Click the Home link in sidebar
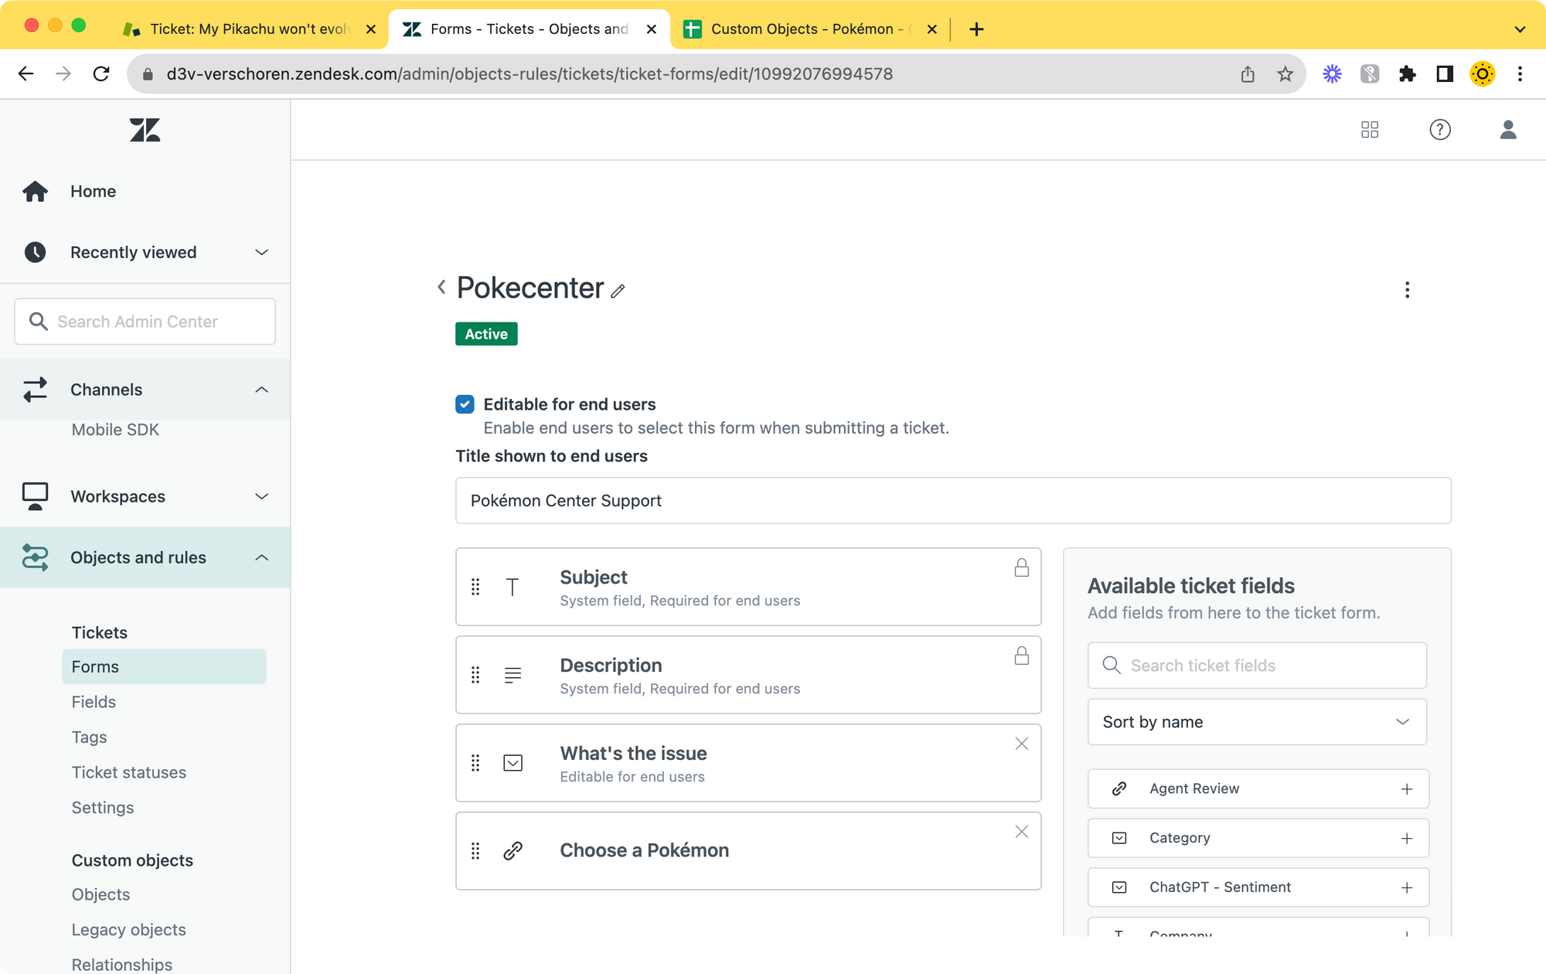The image size is (1546, 974). tap(93, 191)
